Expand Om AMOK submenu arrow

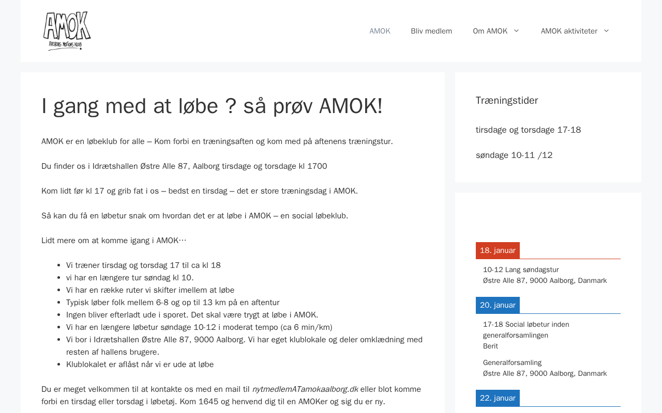click(x=516, y=31)
